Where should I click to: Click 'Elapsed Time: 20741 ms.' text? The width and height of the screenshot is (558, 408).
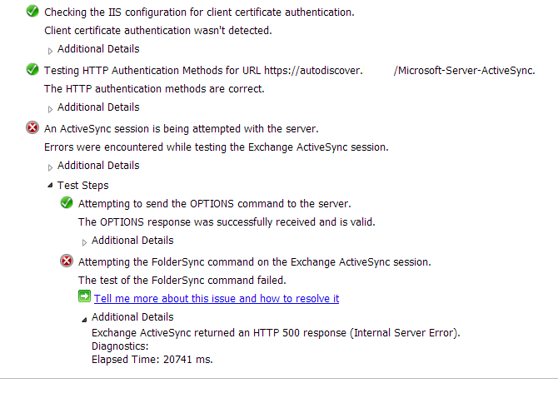click(x=152, y=360)
